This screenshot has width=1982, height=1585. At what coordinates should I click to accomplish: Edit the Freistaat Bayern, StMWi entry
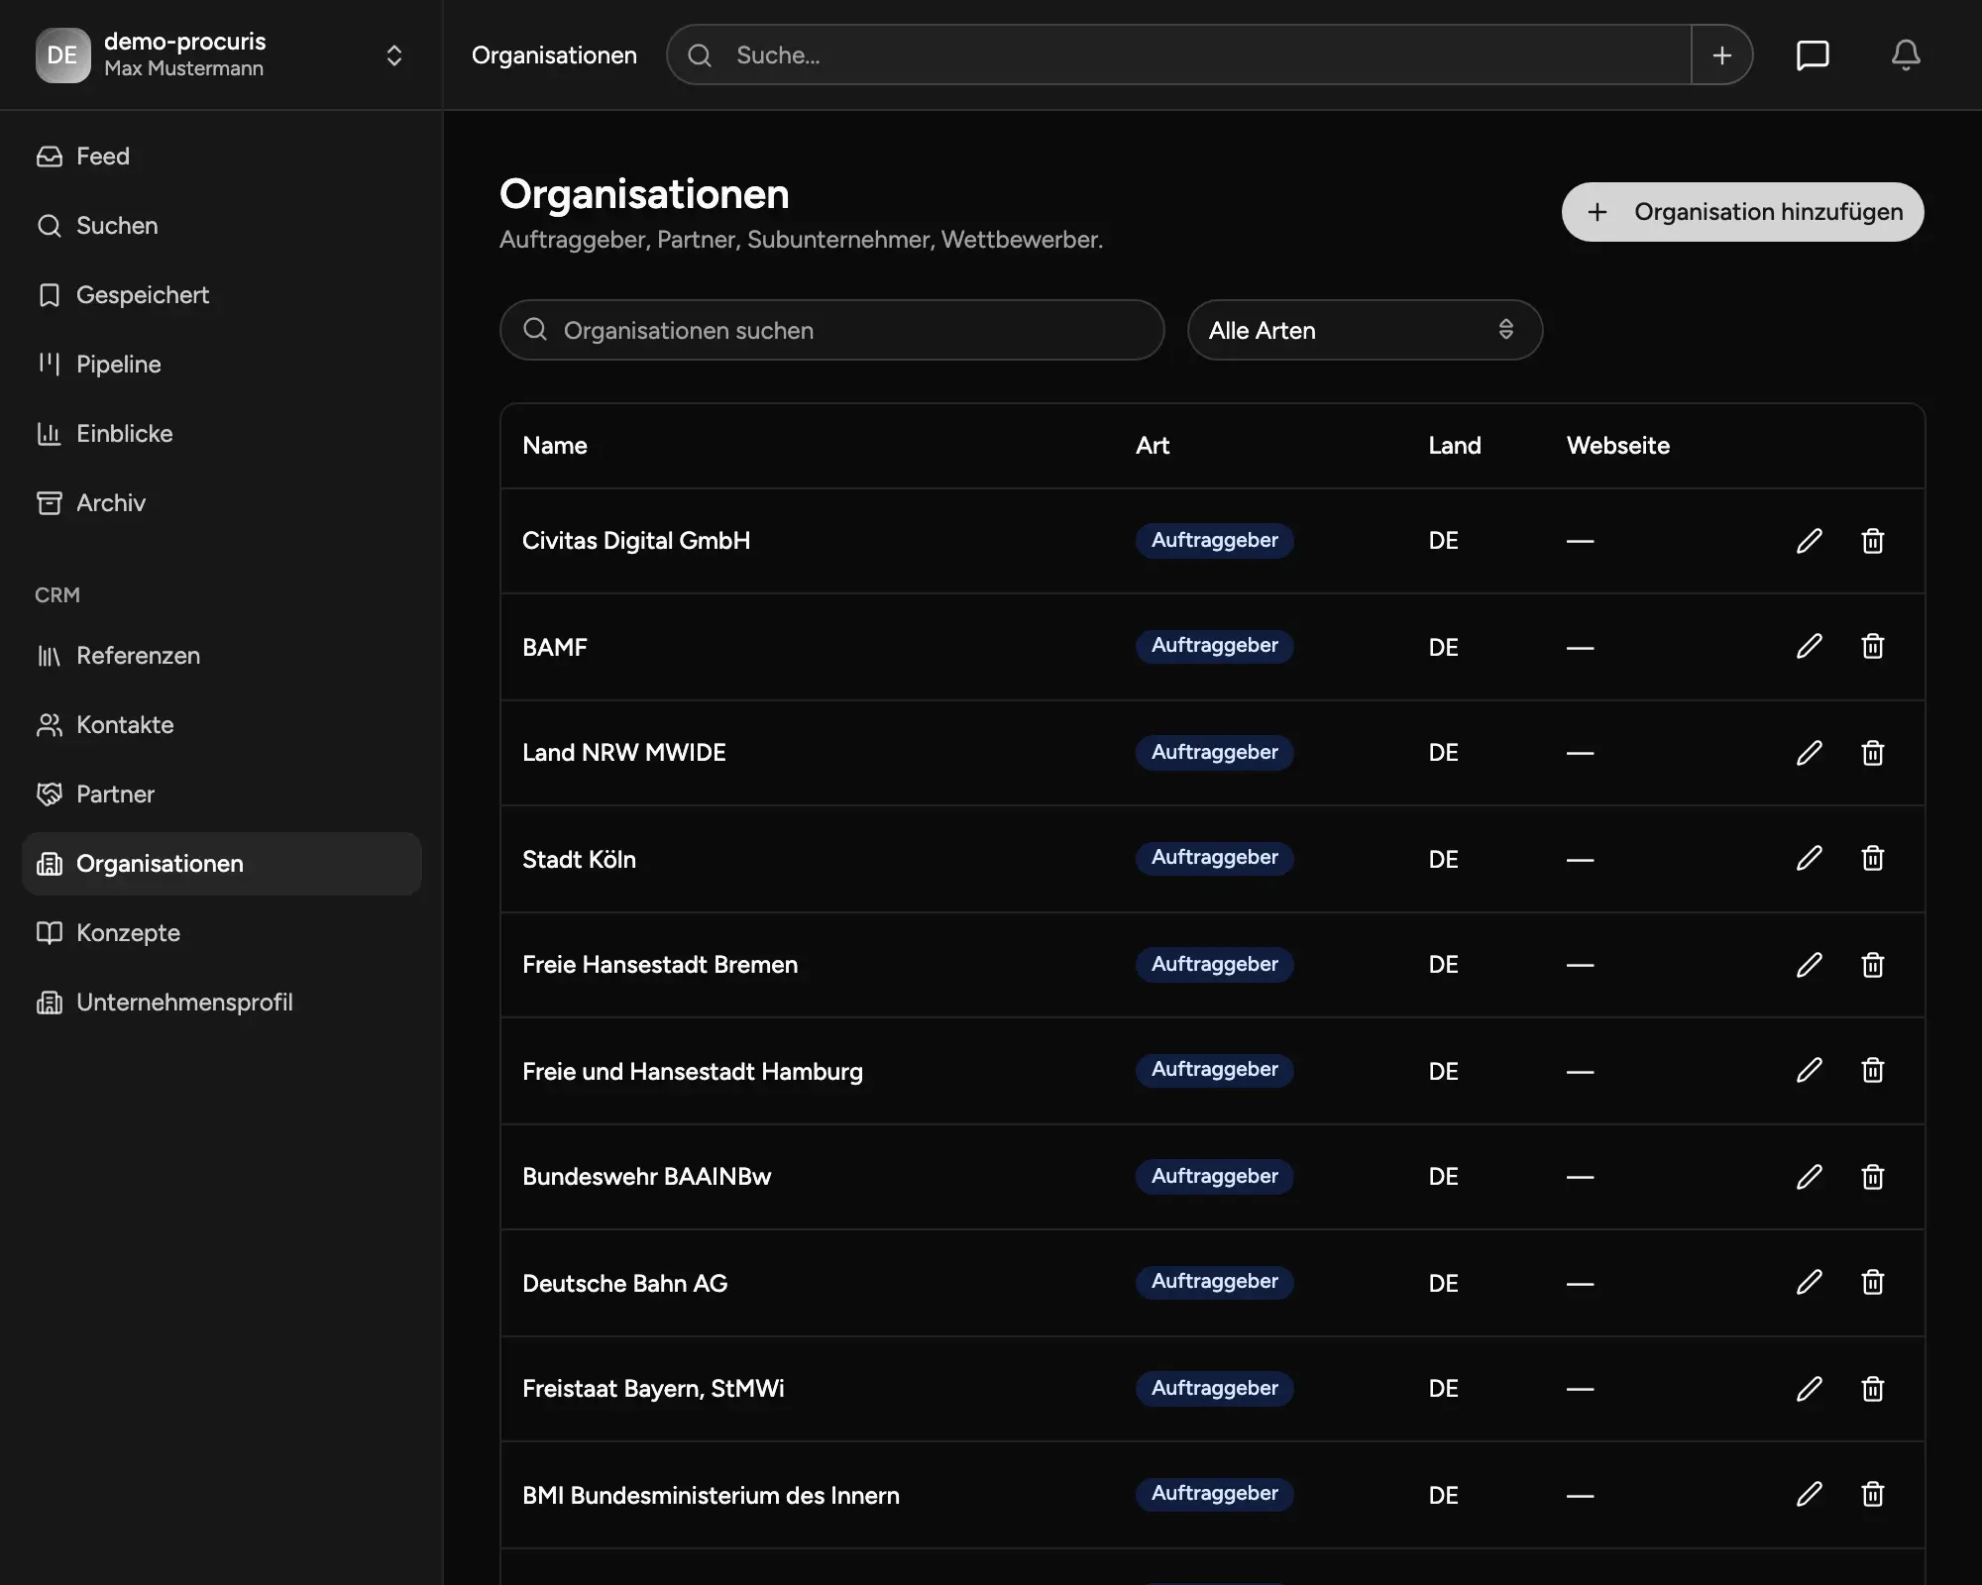[1810, 1389]
